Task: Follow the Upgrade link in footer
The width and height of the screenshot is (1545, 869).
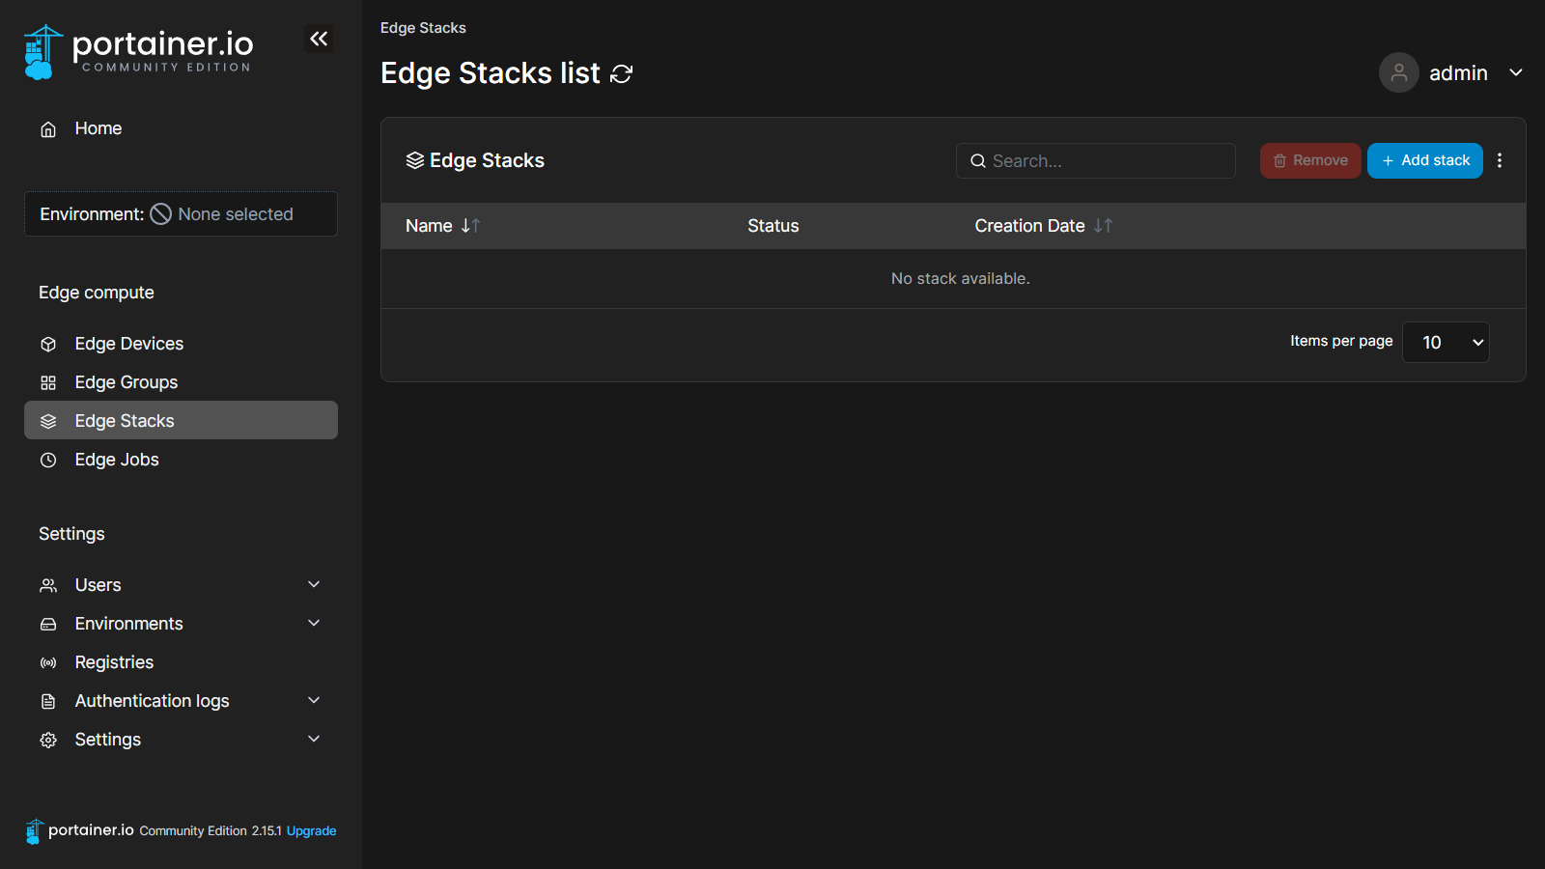Action: coord(311,831)
